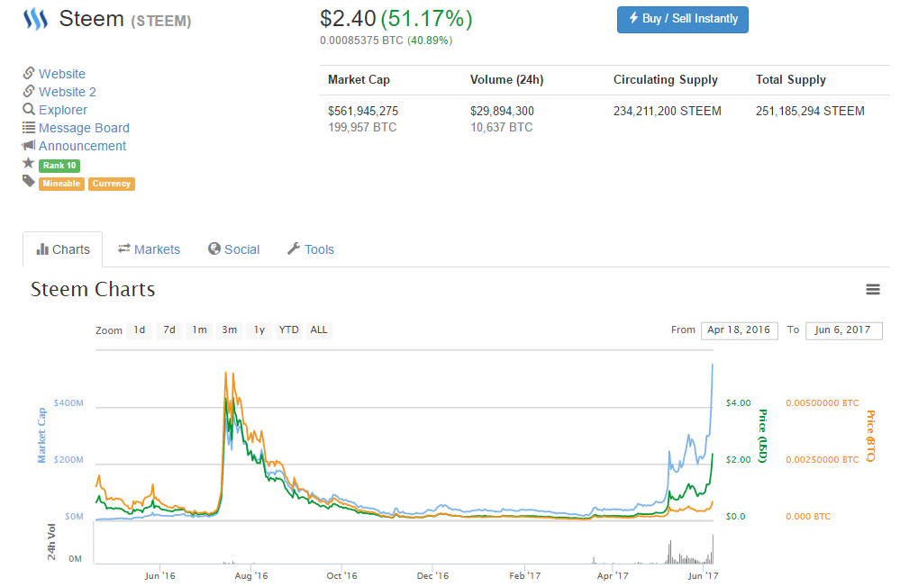Click the From date field Apr 18, 2016
This screenshot has width=900, height=587.
pyautogui.click(x=740, y=330)
